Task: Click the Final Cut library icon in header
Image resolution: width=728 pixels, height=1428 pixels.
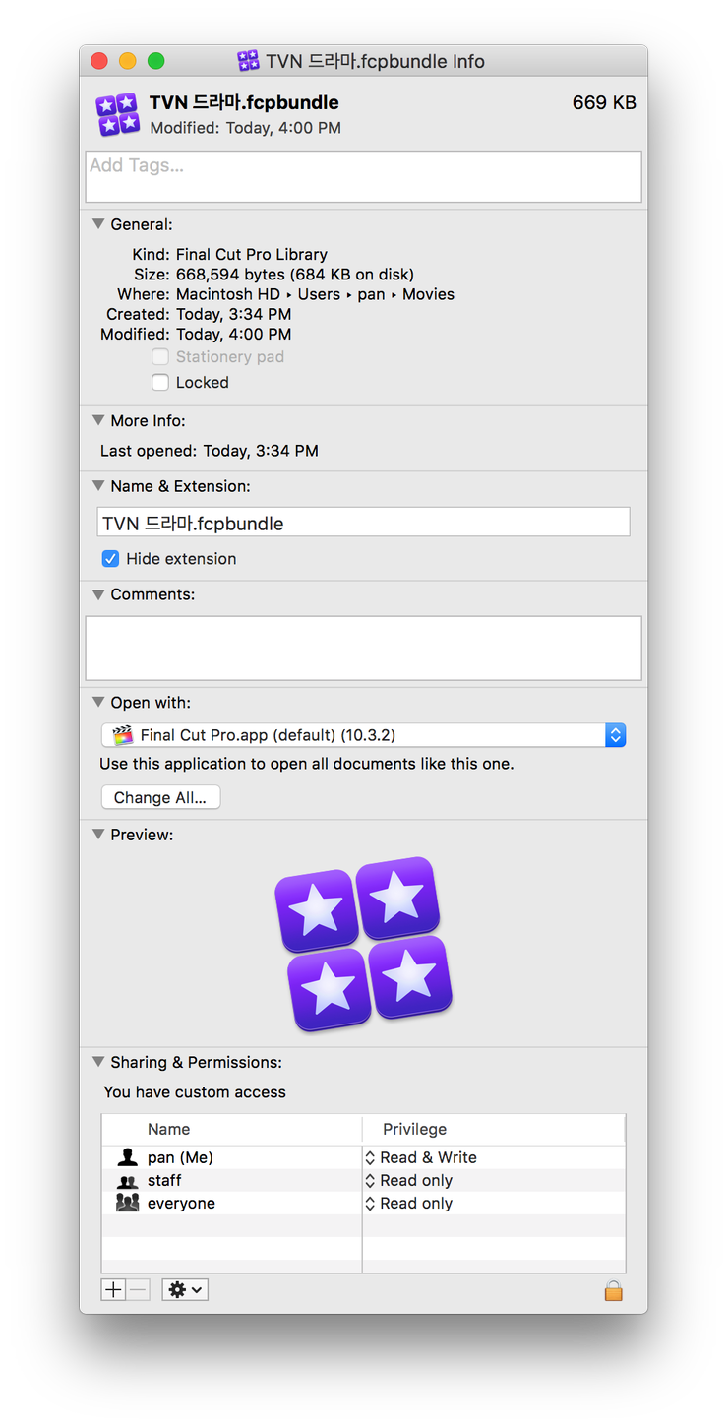Action: (x=118, y=114)
